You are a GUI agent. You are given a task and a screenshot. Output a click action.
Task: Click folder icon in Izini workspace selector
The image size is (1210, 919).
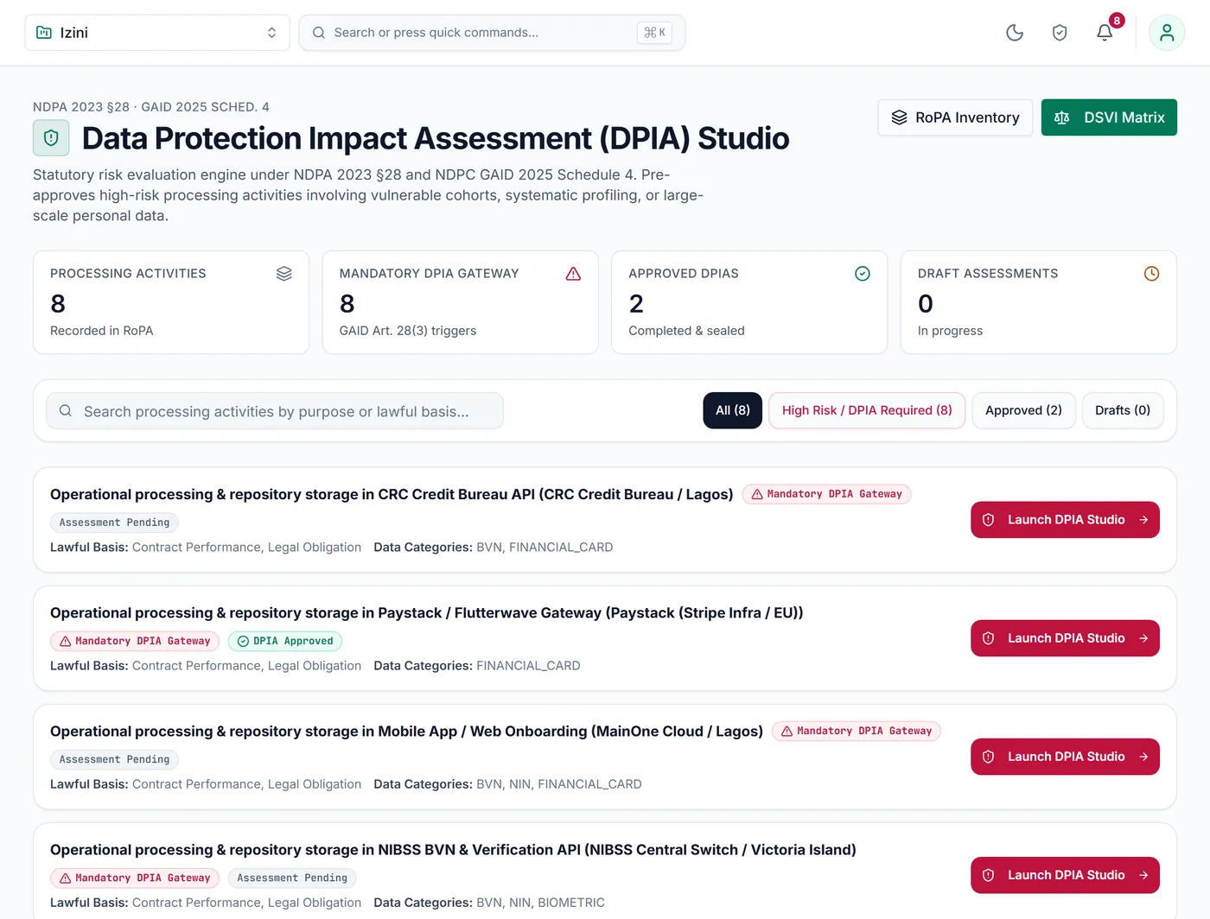click(44, 33)
